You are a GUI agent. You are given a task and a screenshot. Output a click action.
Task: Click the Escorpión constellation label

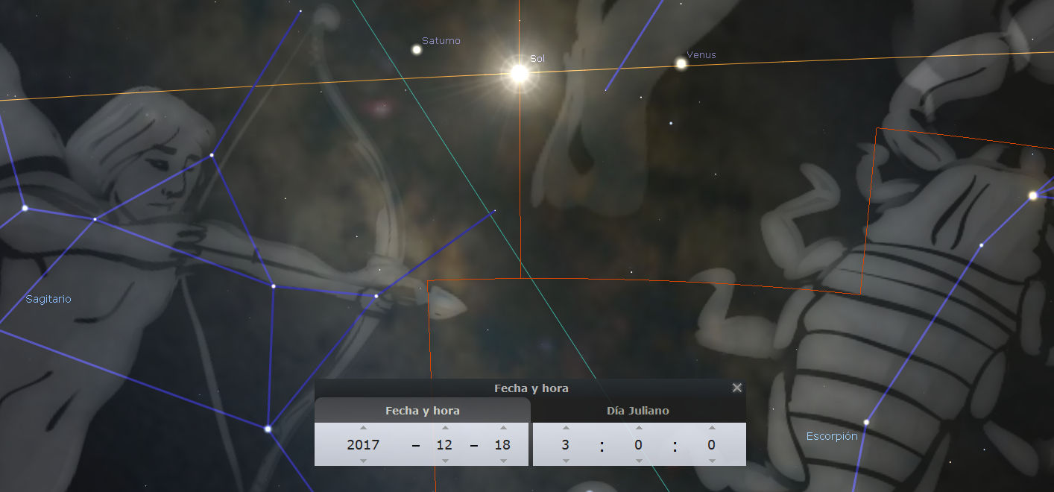[x=832, y=436]
